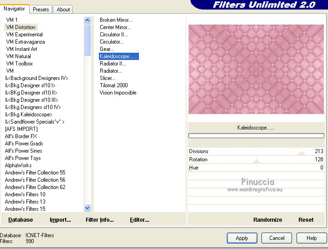Image resolution: width=328 pixels, height=249 pixels.
Task: Select Andrew's Filters 13
Action: tap(25, 202)
